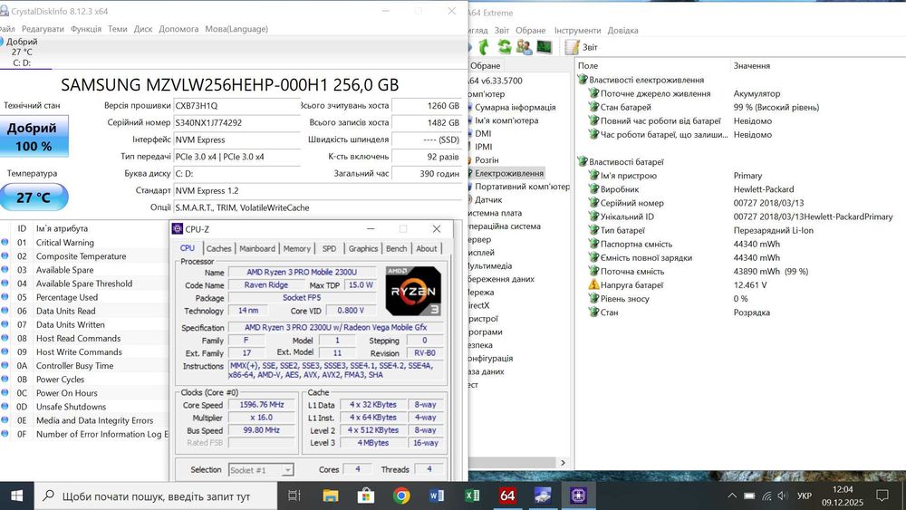Image resolution: width=906 pixels, height=510 pixels.
Task: Open Google Chrome from the taskbar
Action: click(x=401, y=496)
